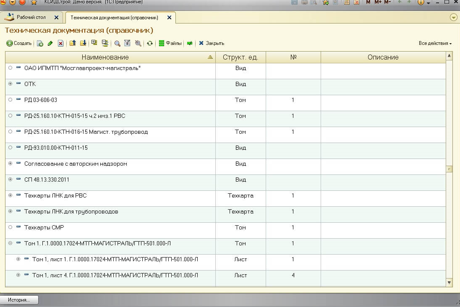
Task: Click the funnel filter icon
Action: coord(127,43)
